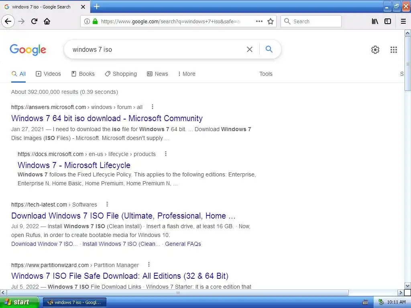
Task: Toggle the sidebars icon
Action: pyautogui.click(x=388, y=21)
